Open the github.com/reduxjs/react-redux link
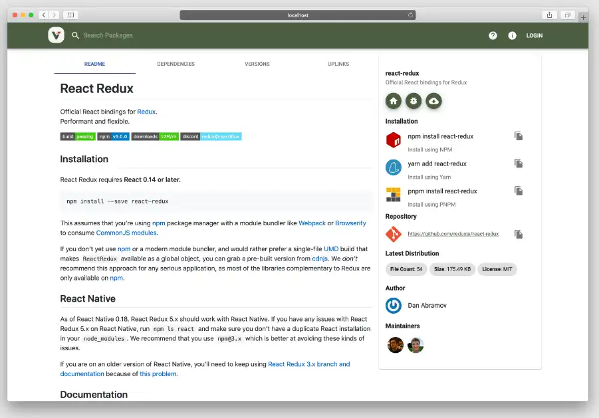Screen dimensions: 599x418 pyautogui.click(x=453, y=234)
